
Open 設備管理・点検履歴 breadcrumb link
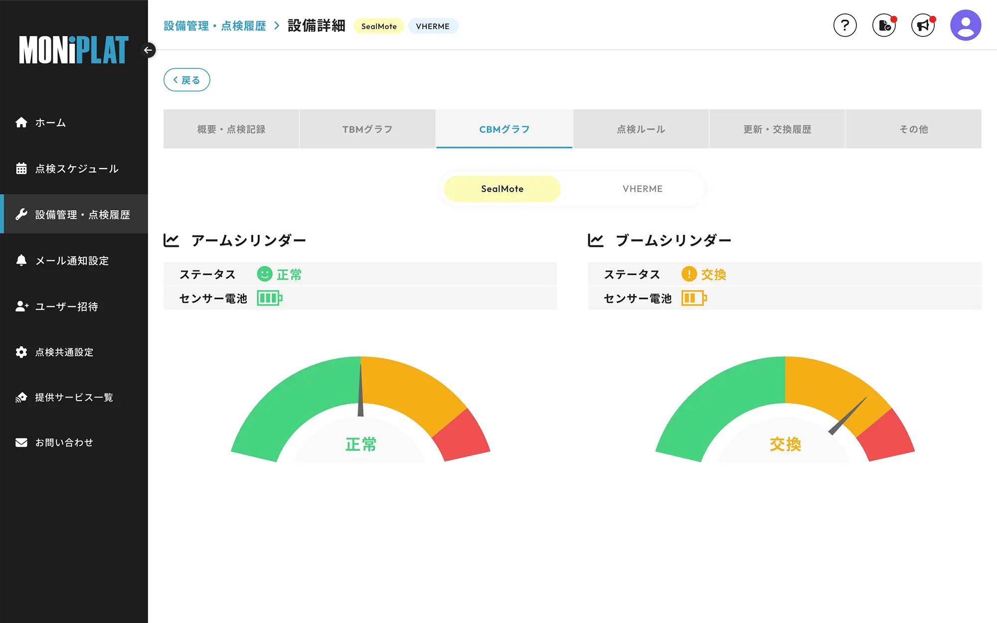click(215, 25)
